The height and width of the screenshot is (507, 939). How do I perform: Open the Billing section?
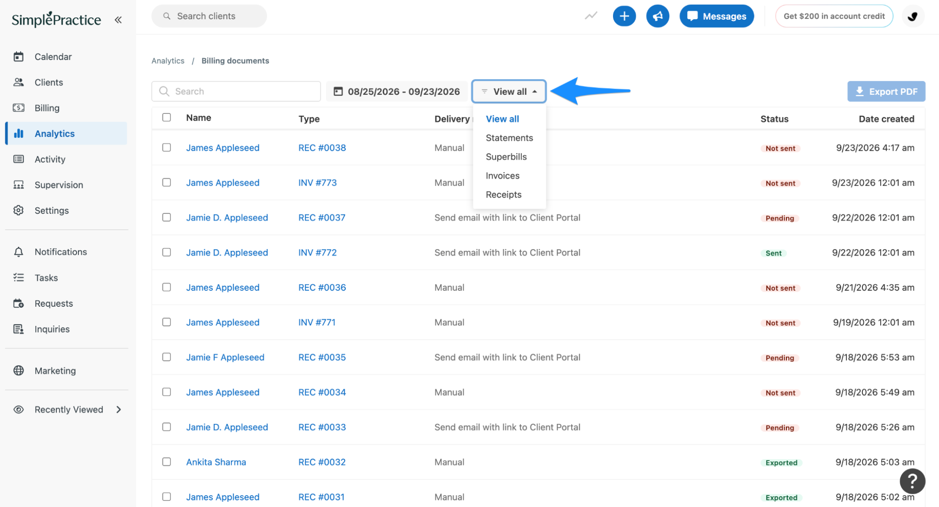coord(47,108)
